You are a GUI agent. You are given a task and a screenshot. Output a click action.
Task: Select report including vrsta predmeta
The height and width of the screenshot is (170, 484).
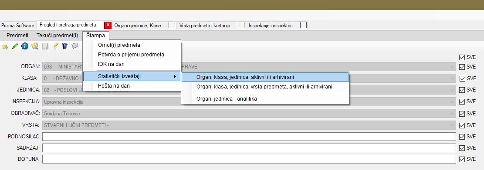pyautogui.click(x=265, y=87)
